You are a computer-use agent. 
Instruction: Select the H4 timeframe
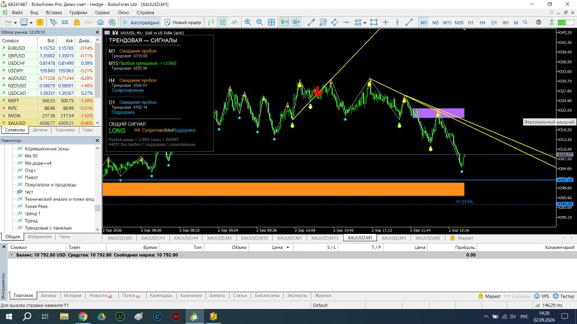(x=483, y=22)
